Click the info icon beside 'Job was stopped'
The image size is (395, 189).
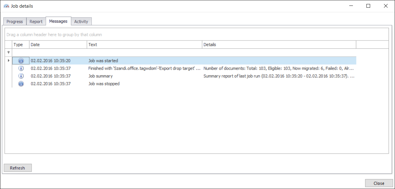21,83
